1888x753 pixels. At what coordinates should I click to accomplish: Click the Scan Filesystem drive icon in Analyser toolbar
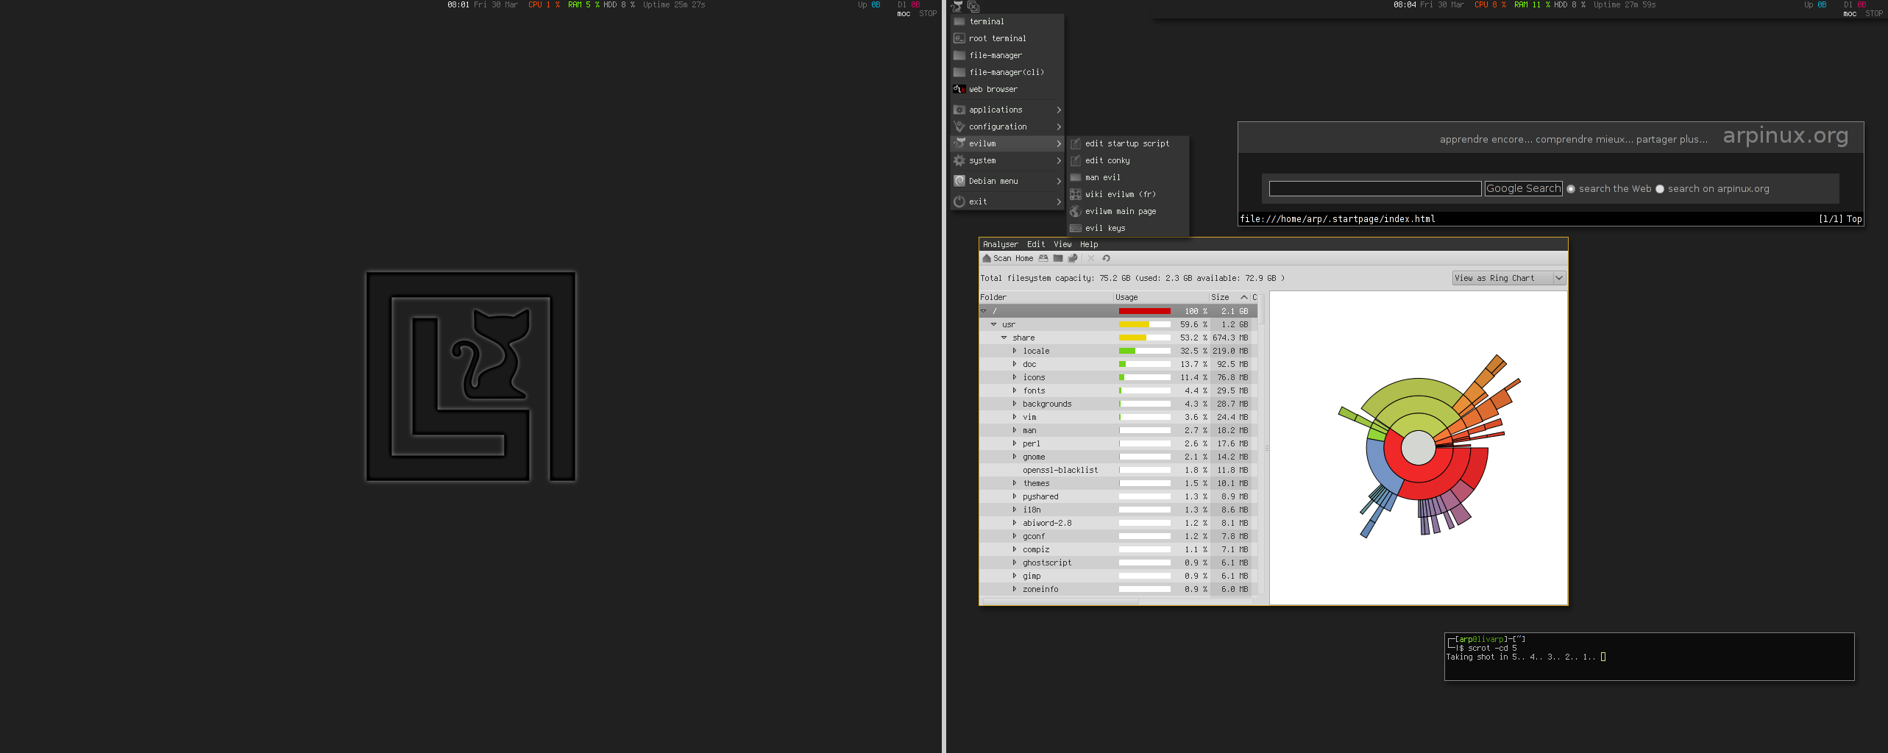click(1043, 258)
